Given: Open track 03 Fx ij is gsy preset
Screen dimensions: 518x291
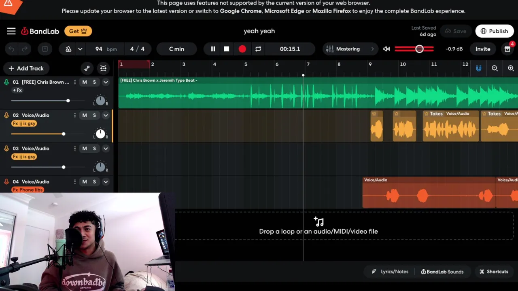Looking at the screenshot, I should [x=24, y=156].
